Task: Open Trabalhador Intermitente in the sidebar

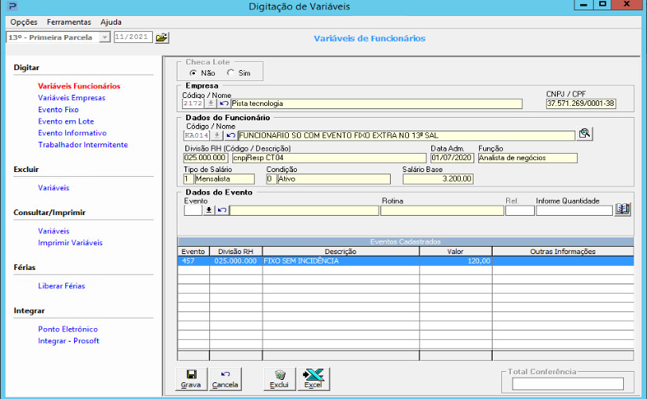Action: pyautogui.click(x=83, y=145)
